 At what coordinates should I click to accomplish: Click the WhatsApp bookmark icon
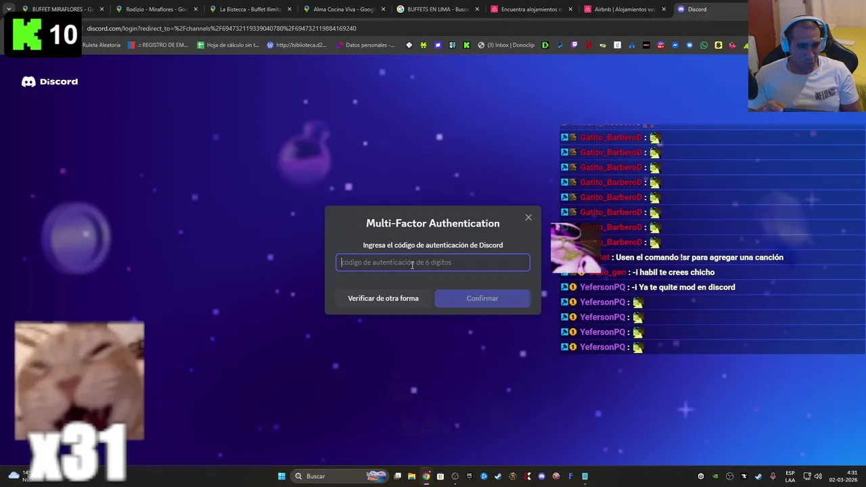[x=704, y=45]
